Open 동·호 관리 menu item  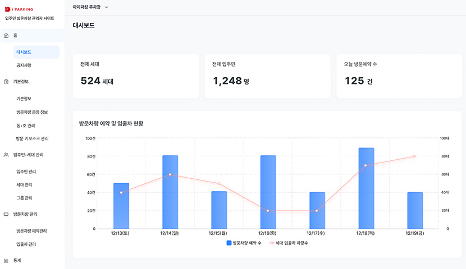26,126
